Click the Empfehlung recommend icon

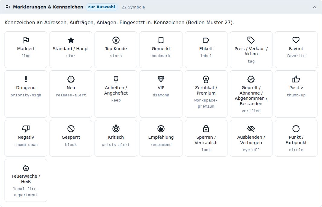click(161, 129)
